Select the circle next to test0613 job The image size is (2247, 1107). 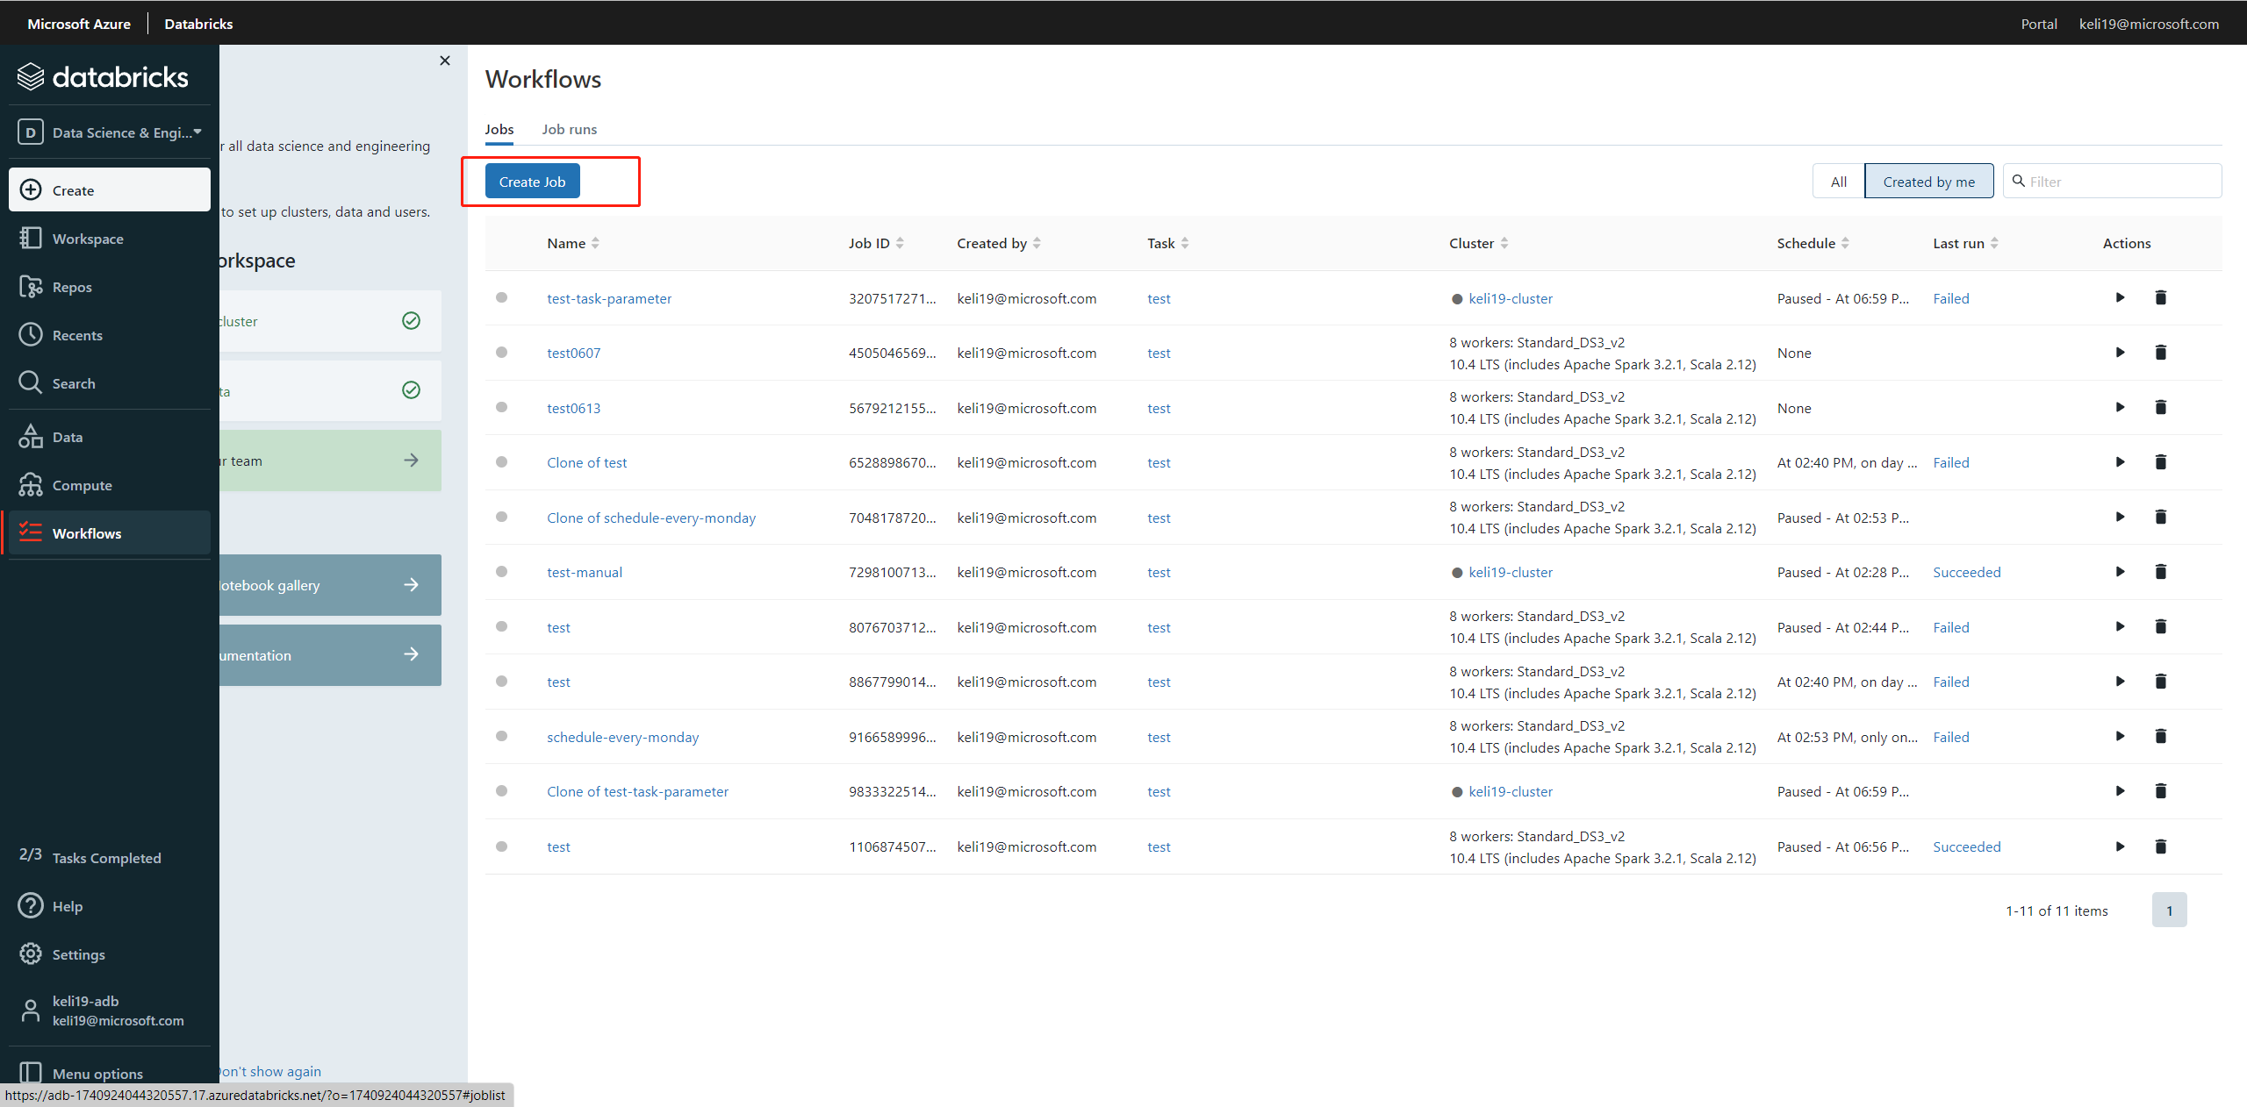[502, 407]
